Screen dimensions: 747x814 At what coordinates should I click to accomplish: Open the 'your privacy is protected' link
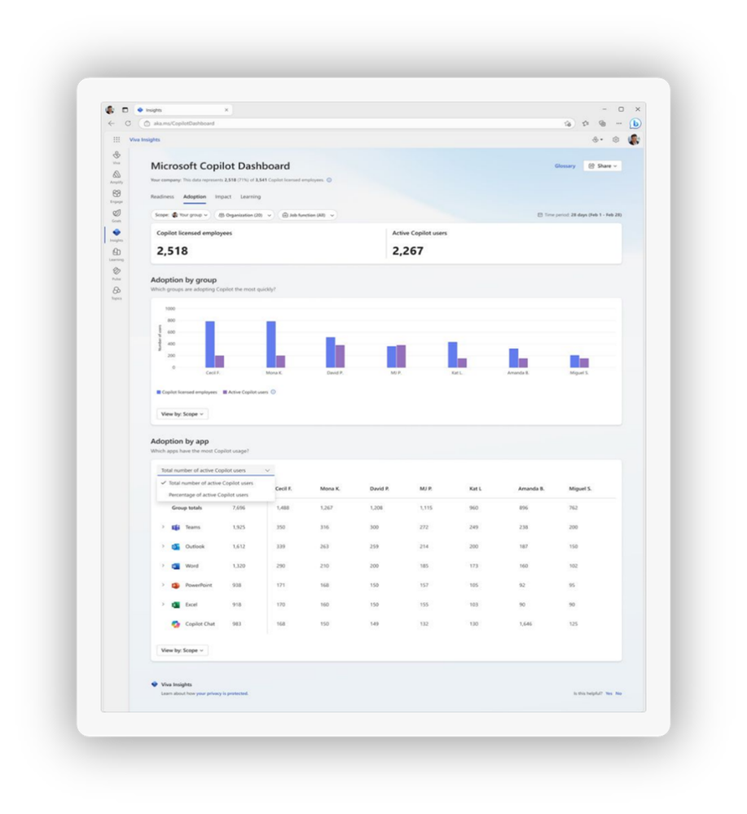point(222,693)
